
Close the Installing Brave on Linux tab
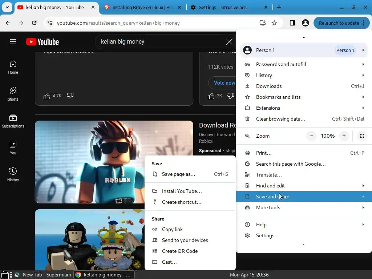click(x=179, y=7)
